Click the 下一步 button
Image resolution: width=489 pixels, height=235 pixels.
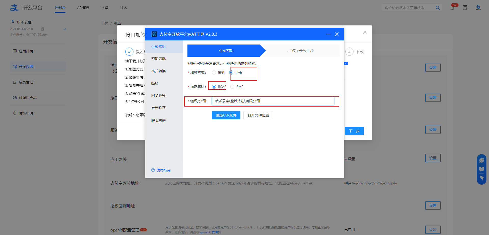point(354,131)
